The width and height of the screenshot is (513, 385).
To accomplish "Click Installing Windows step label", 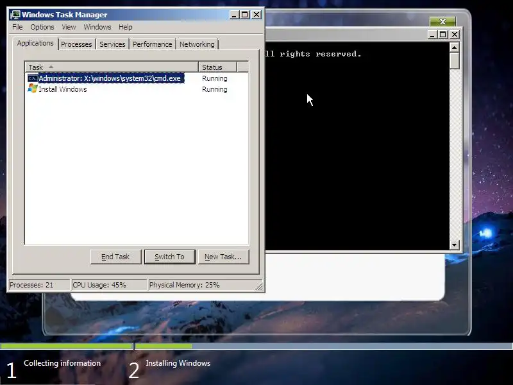I will point(178,363).
